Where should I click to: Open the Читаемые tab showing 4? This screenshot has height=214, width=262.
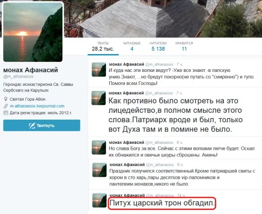[x=132, y=46]
